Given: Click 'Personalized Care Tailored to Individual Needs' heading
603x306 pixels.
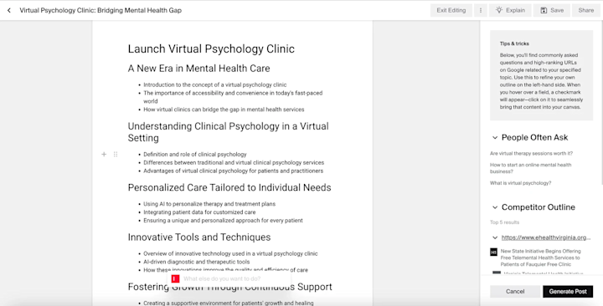Looking at the screenshot, I should click(229, 187).
